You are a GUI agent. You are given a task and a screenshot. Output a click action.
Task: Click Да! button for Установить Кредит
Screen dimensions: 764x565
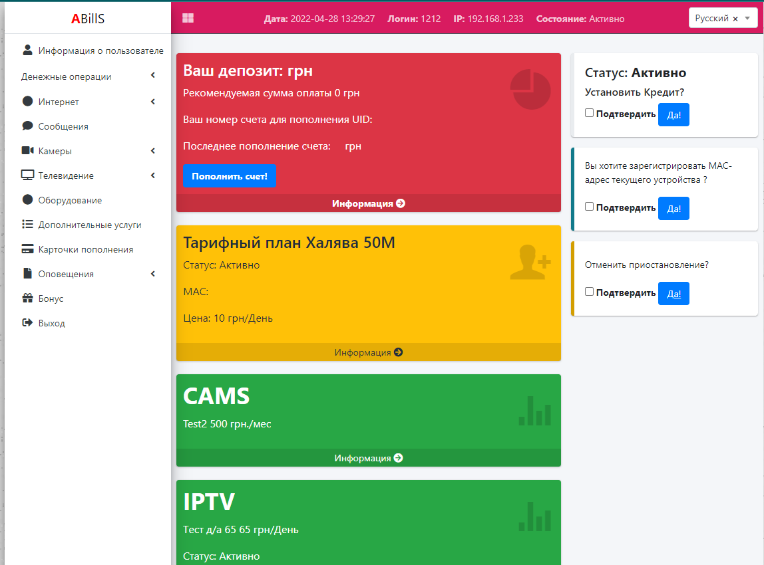(x=673, y=114)
